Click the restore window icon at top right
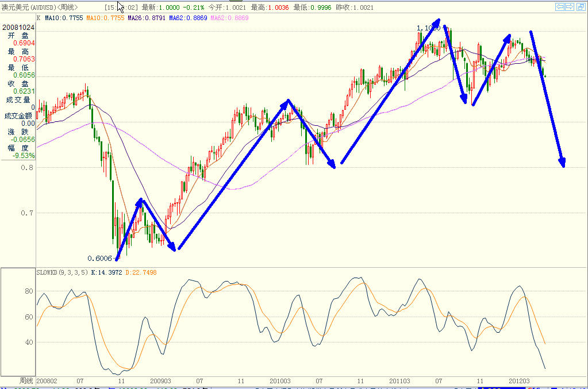The image size is (588, 389). pos(581,7)
